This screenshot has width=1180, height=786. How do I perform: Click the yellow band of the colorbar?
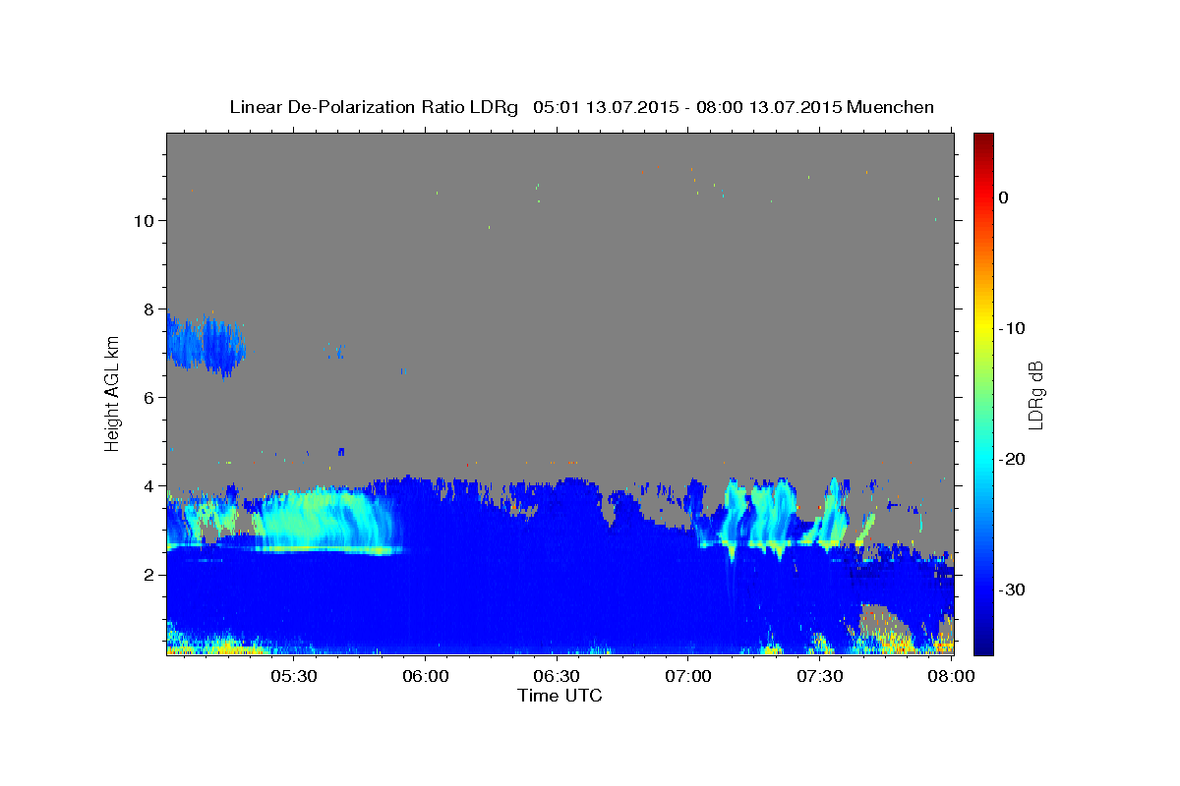tap(983, 328)
